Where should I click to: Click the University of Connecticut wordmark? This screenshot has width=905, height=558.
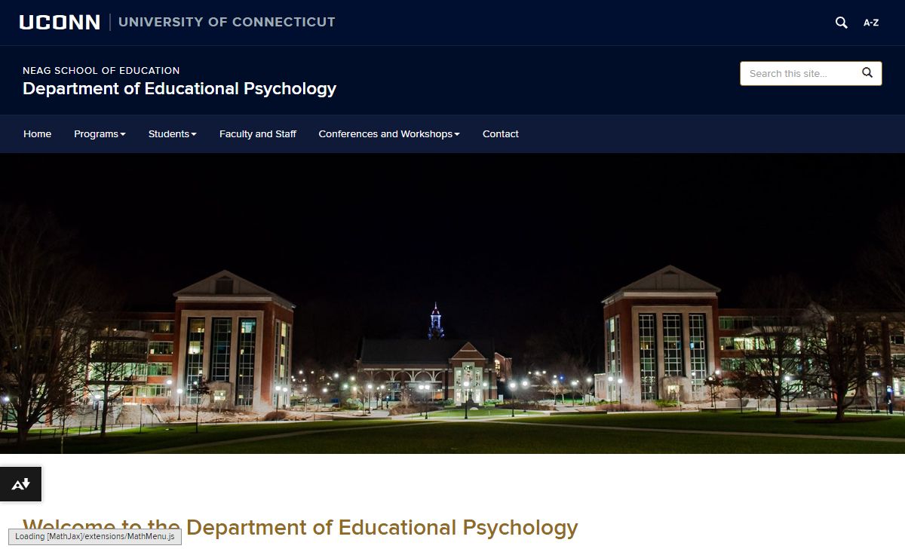pos(226,23)
